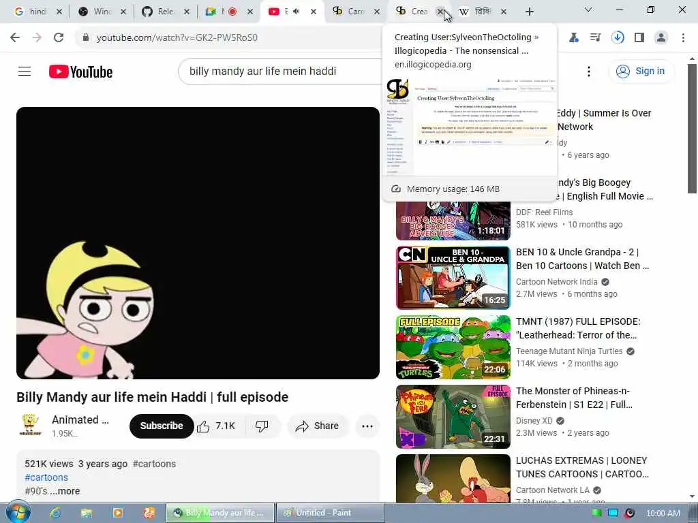Close the 'Crea' Illogicopedia tab
The height and width of the screenshot is (523, 698).
pyautogui.click(x=440, y=12)
